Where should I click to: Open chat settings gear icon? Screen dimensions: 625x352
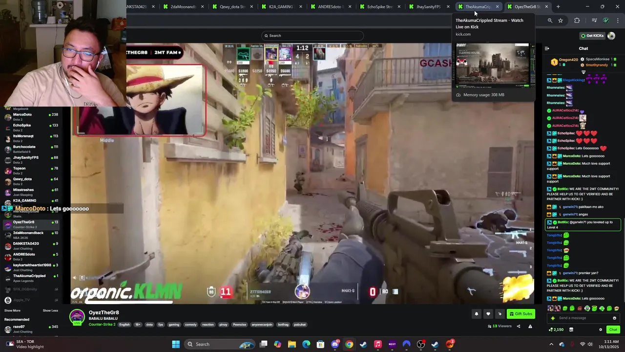[x=601, y=330]
